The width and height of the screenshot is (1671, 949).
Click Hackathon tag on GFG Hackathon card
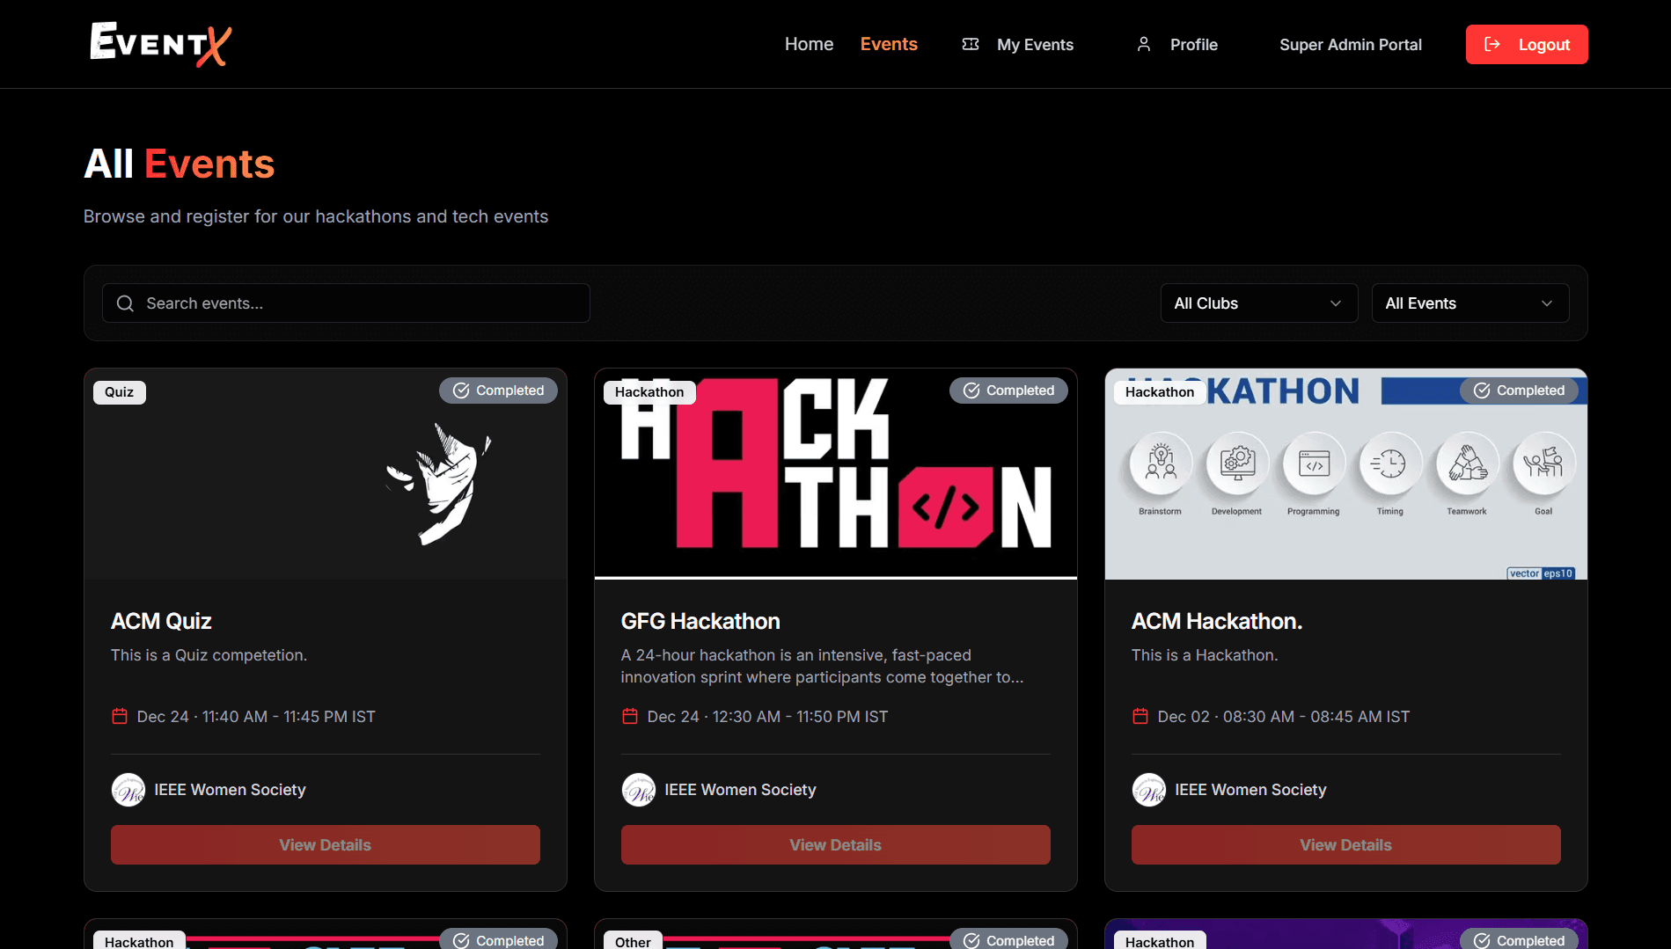point(649,392)
